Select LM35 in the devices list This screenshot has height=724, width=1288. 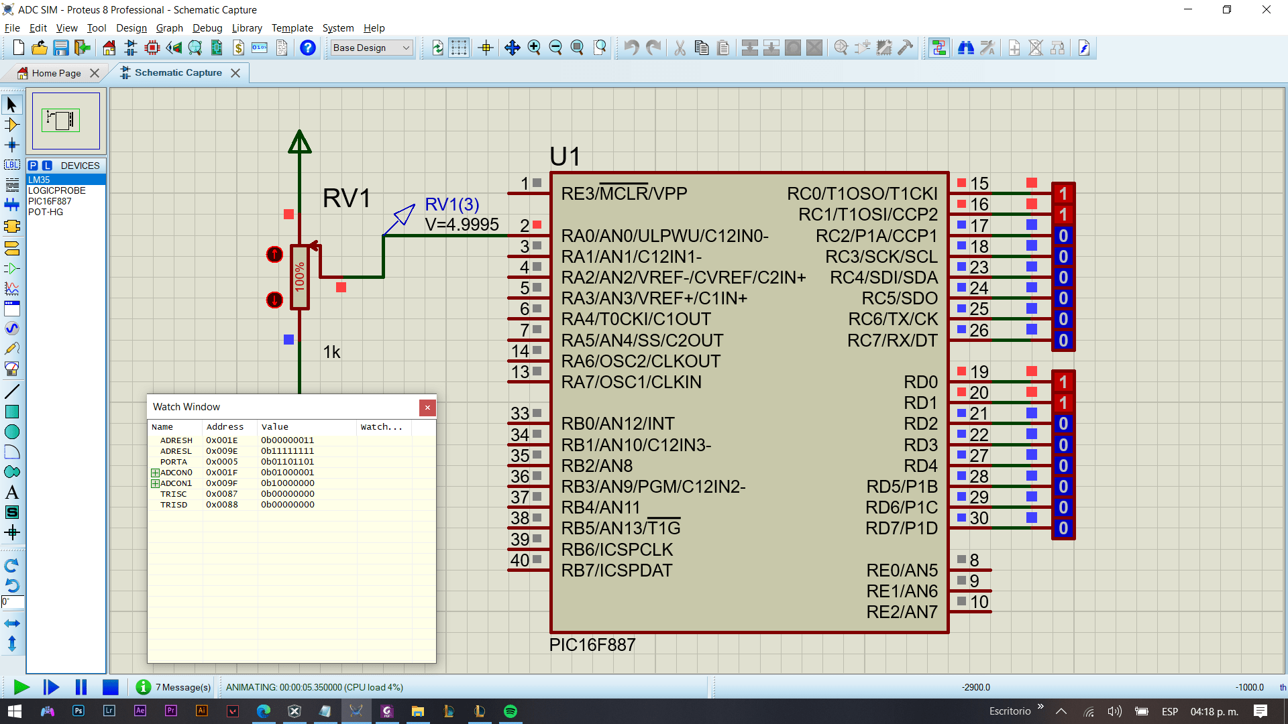pyautogui.click(x=66, y=180)
